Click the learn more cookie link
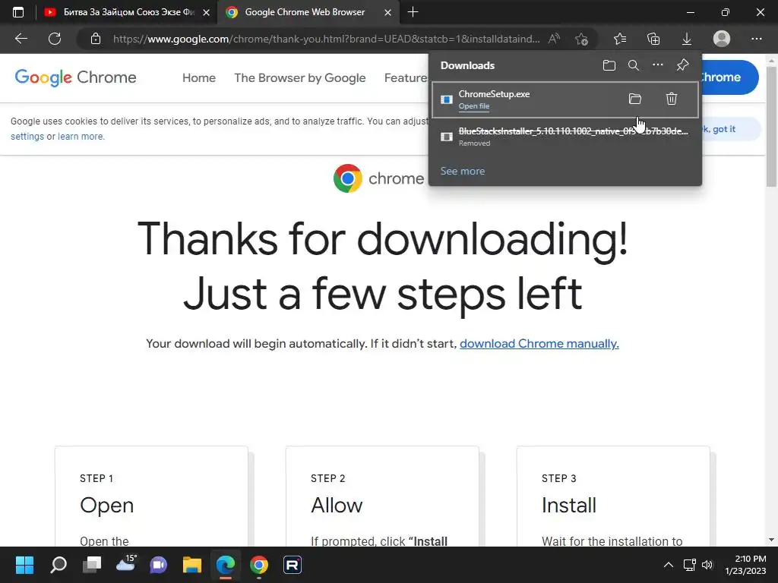The height and width of the screenshot is (583, 778). pos(81,137)
